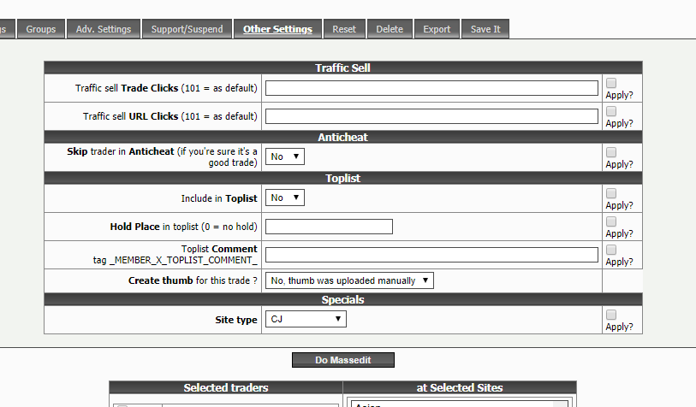Expand the Create thumb dropdown
This screenshot has width=696, height=407.
click(x=349, y=280)
